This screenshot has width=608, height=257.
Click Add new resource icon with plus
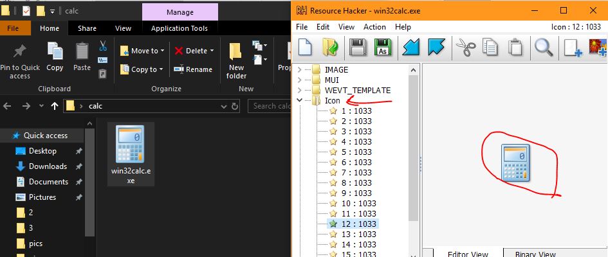pyautogui.click(x=573, y=48)
